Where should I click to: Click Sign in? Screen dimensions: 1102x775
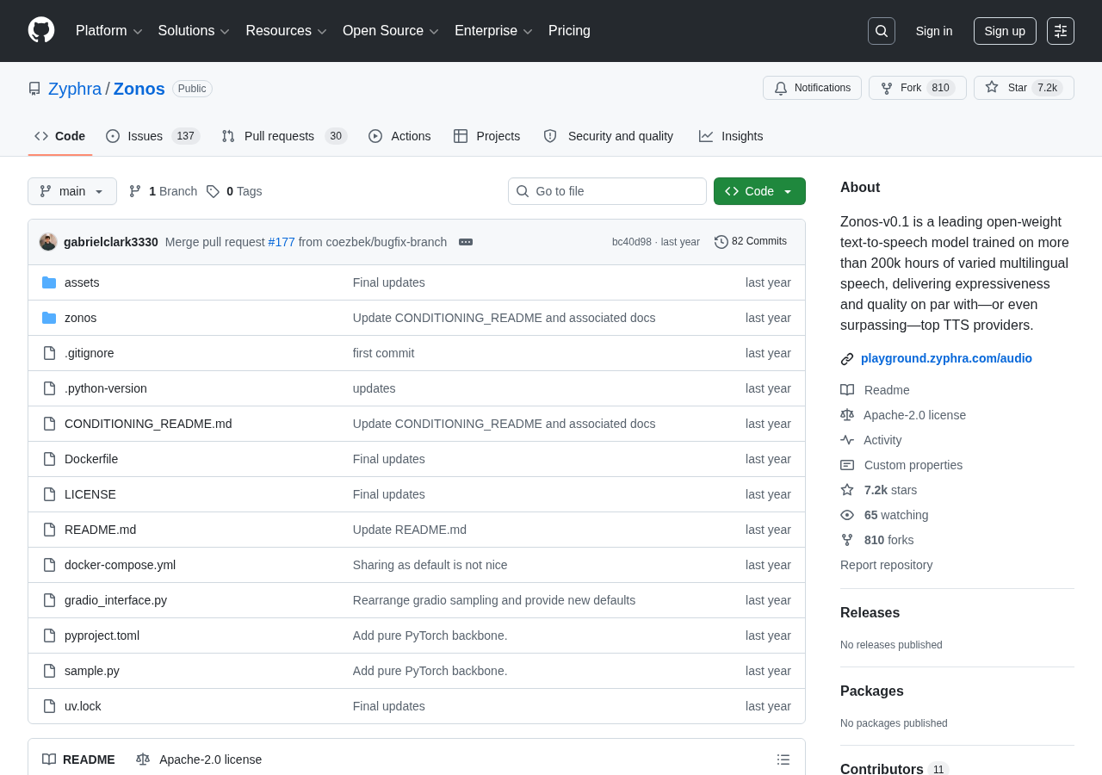pyautogui.click(x=934, y=31)
